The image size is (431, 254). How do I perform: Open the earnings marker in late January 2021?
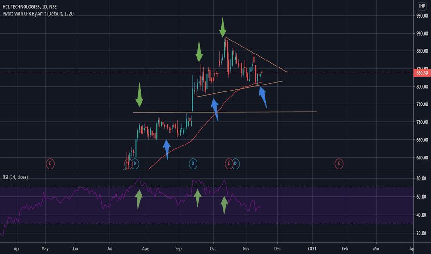click(x=339, y=164)
